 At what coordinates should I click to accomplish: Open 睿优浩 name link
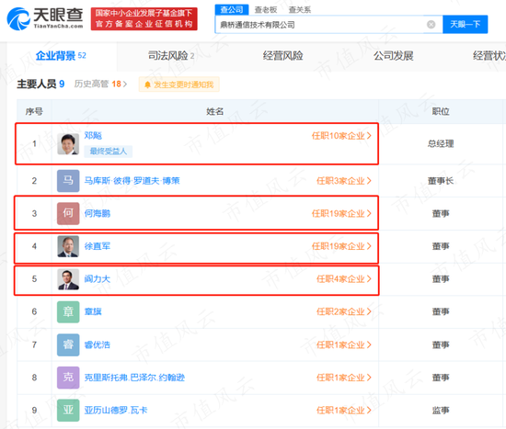pos(98,344)
